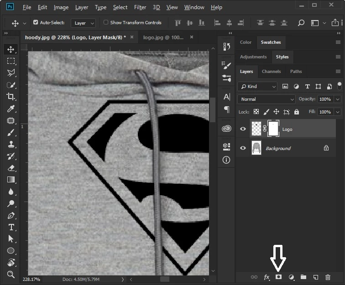Expand the Opacity slider dropdown

pyautogui.click(x=338, y=99)
